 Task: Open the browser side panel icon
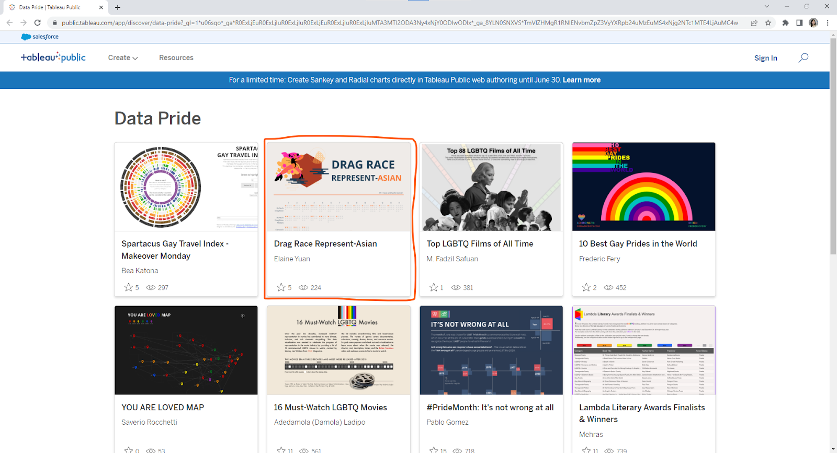[x=799, y=22]
